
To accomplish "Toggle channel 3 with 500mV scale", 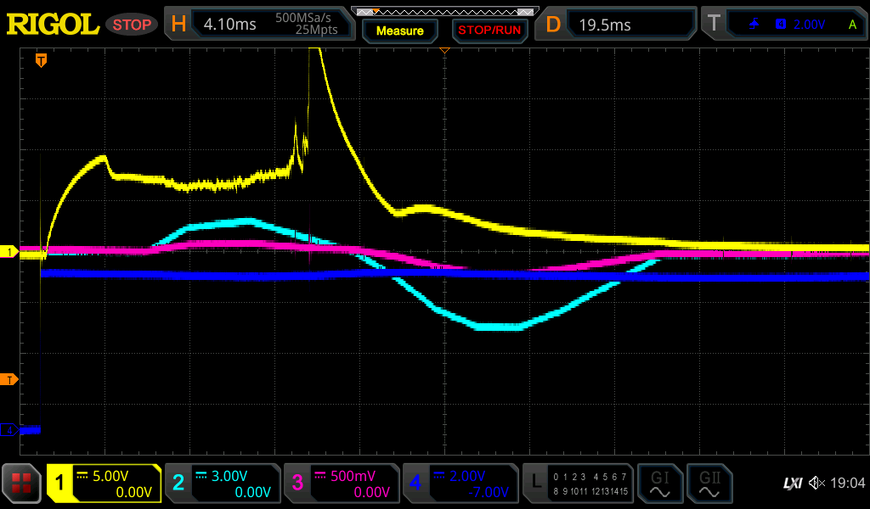I will pos(341,484).
